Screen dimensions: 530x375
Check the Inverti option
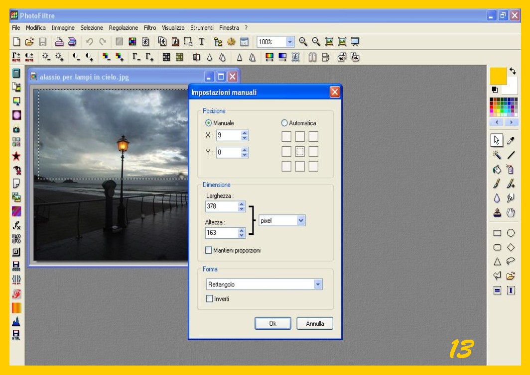210,299
